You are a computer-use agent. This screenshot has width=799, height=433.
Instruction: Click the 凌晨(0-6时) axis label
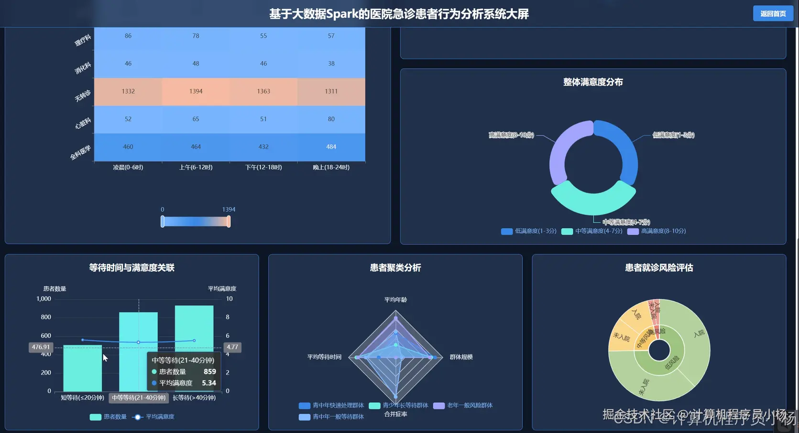click(x=128, y=167)
